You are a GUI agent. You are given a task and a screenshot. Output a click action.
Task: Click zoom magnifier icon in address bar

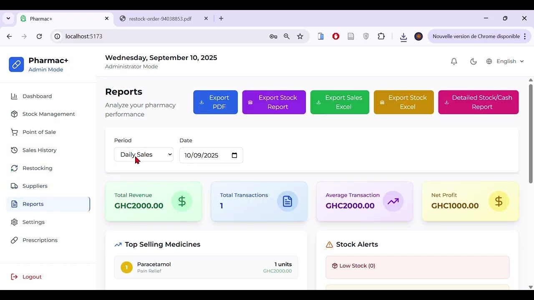tap(287, 36)
